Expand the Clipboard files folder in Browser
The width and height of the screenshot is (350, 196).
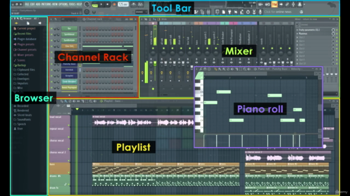tap(24, 70)
